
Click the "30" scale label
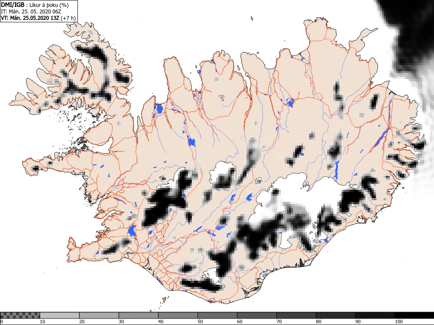[121, 322]
